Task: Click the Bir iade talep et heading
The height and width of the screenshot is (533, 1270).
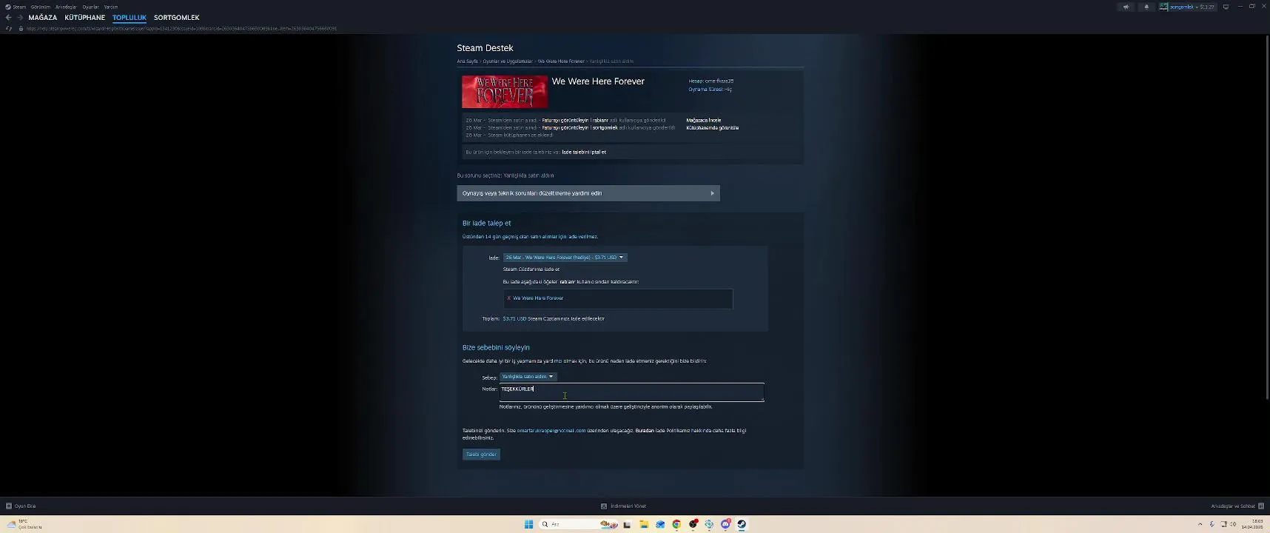Action: [487, 224]
